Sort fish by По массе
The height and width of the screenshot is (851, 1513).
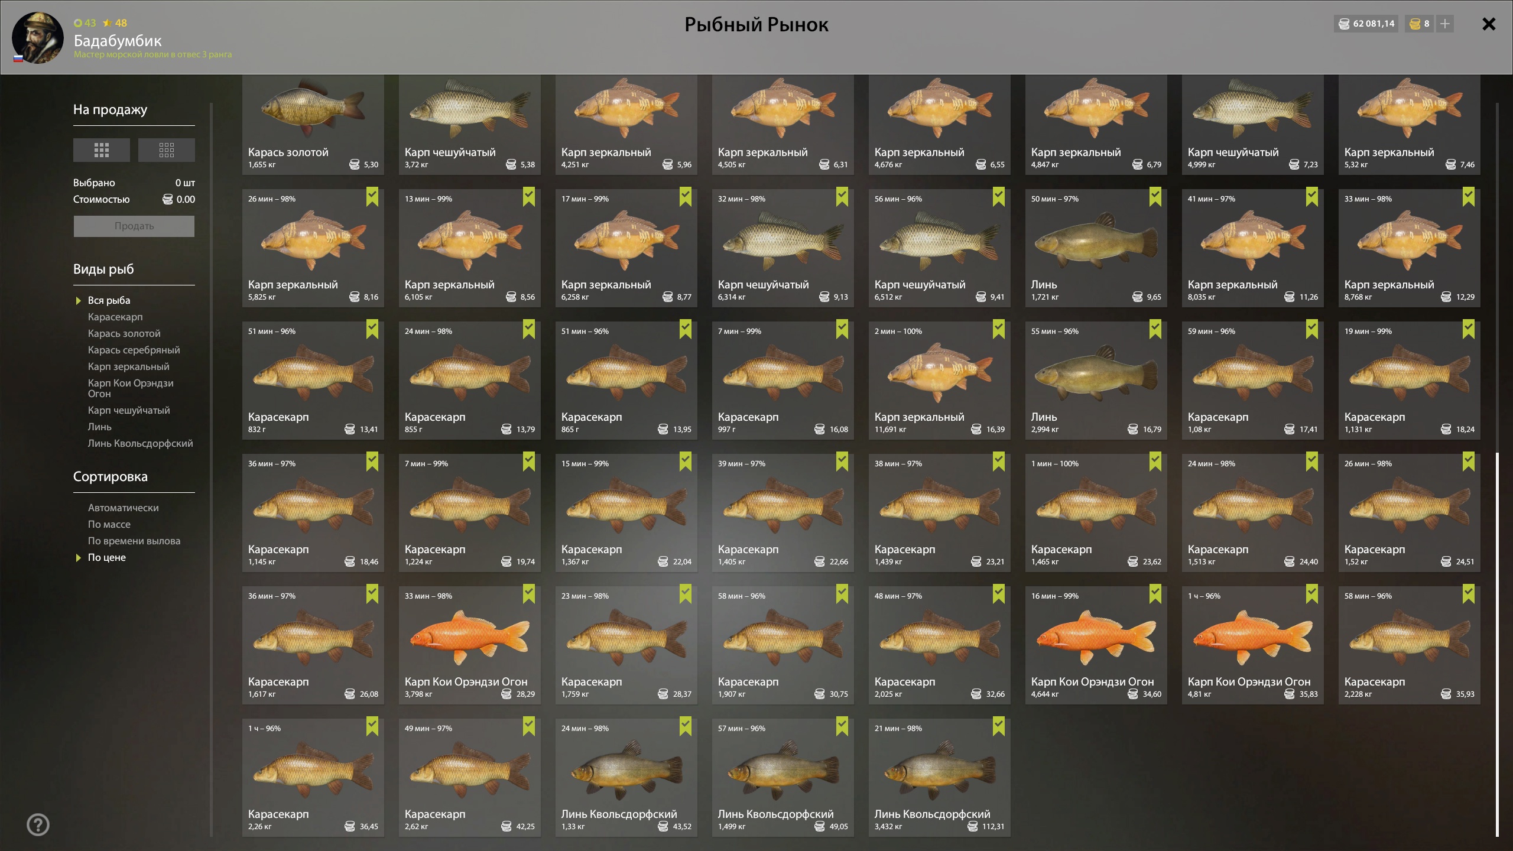tap(109, 524)
